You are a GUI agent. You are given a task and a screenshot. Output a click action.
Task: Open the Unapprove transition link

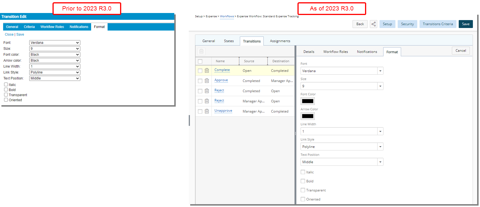point(223,111)
